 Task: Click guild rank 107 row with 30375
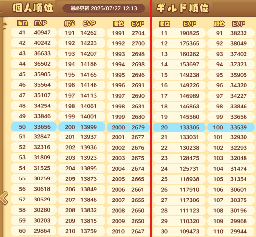pos(231,200)
